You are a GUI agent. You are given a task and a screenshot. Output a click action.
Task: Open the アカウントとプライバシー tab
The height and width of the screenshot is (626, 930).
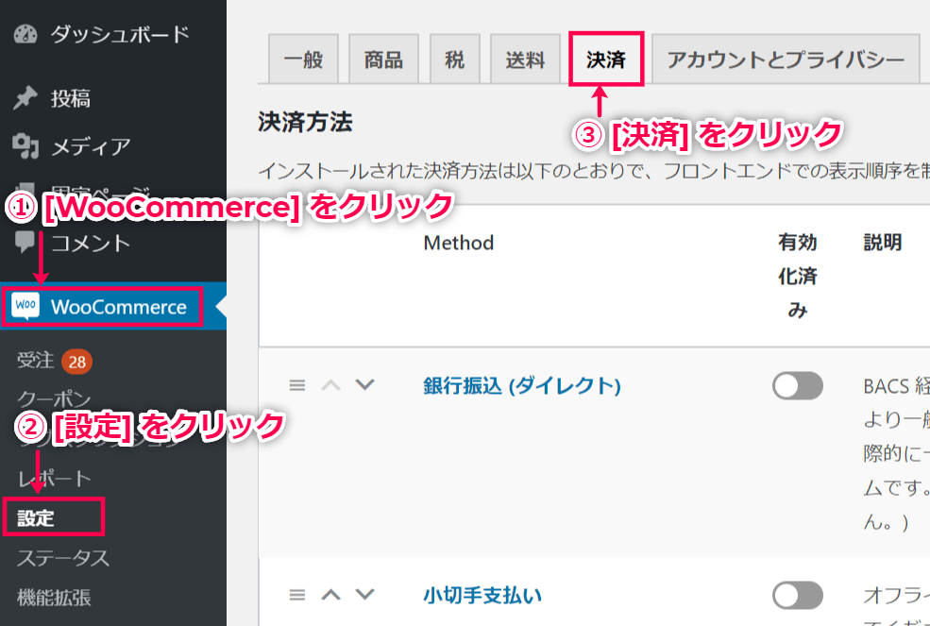coord(786,60)
